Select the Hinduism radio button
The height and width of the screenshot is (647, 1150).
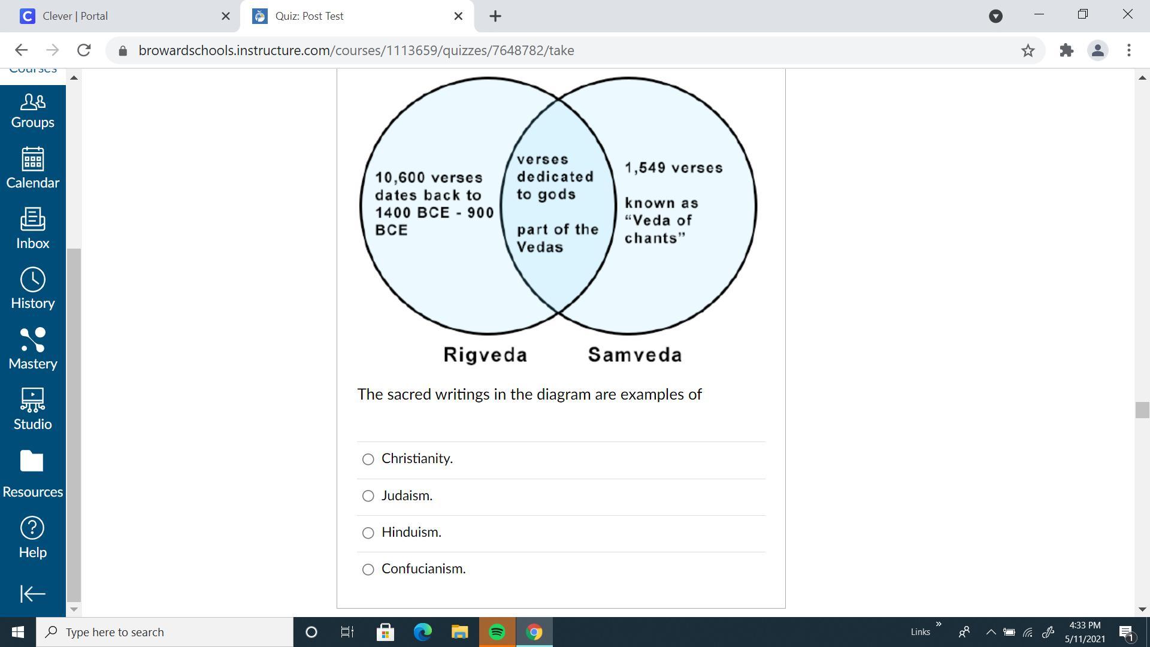[x=368, y=533]
